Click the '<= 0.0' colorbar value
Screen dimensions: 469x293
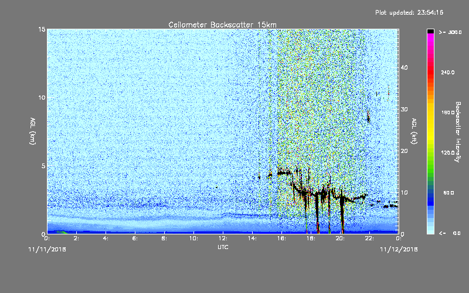click(450, 233)
